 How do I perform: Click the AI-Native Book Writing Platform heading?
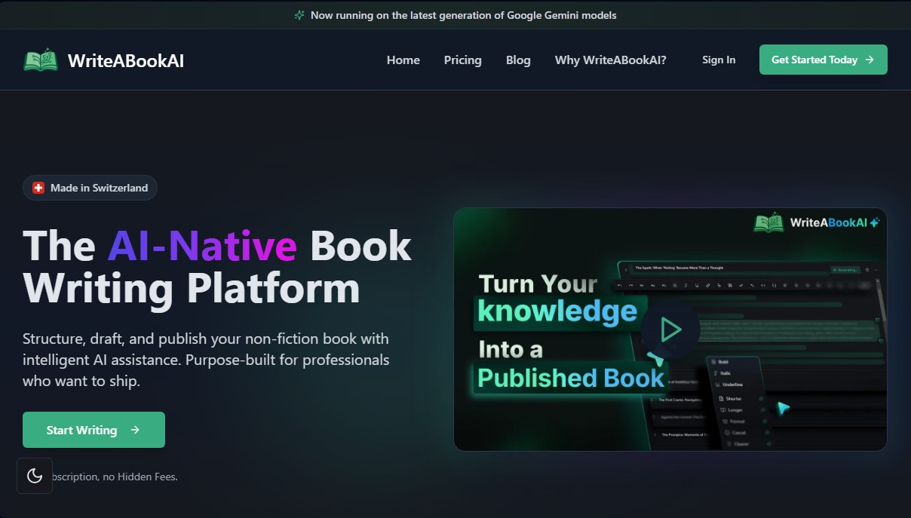(x=217, y=266)
